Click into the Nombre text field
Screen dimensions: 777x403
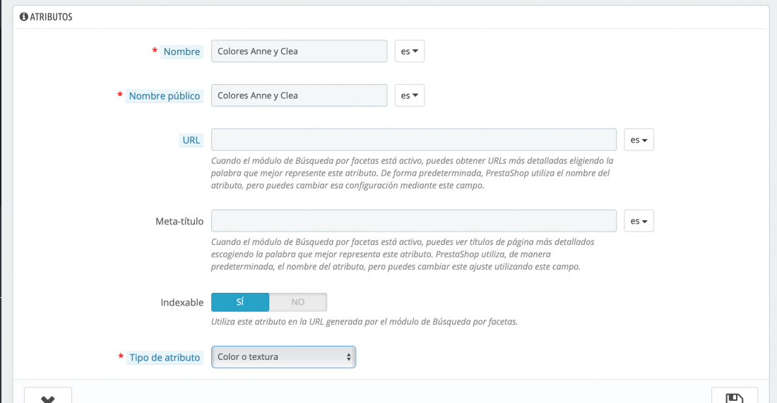[x=299, y=51]
